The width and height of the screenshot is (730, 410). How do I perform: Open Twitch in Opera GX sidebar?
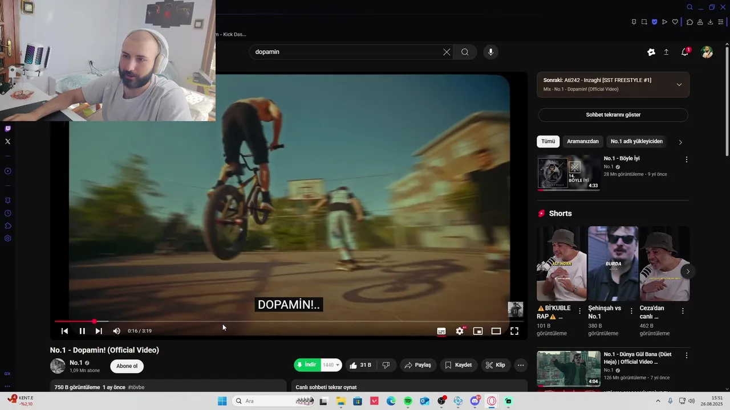coord(7,129)
